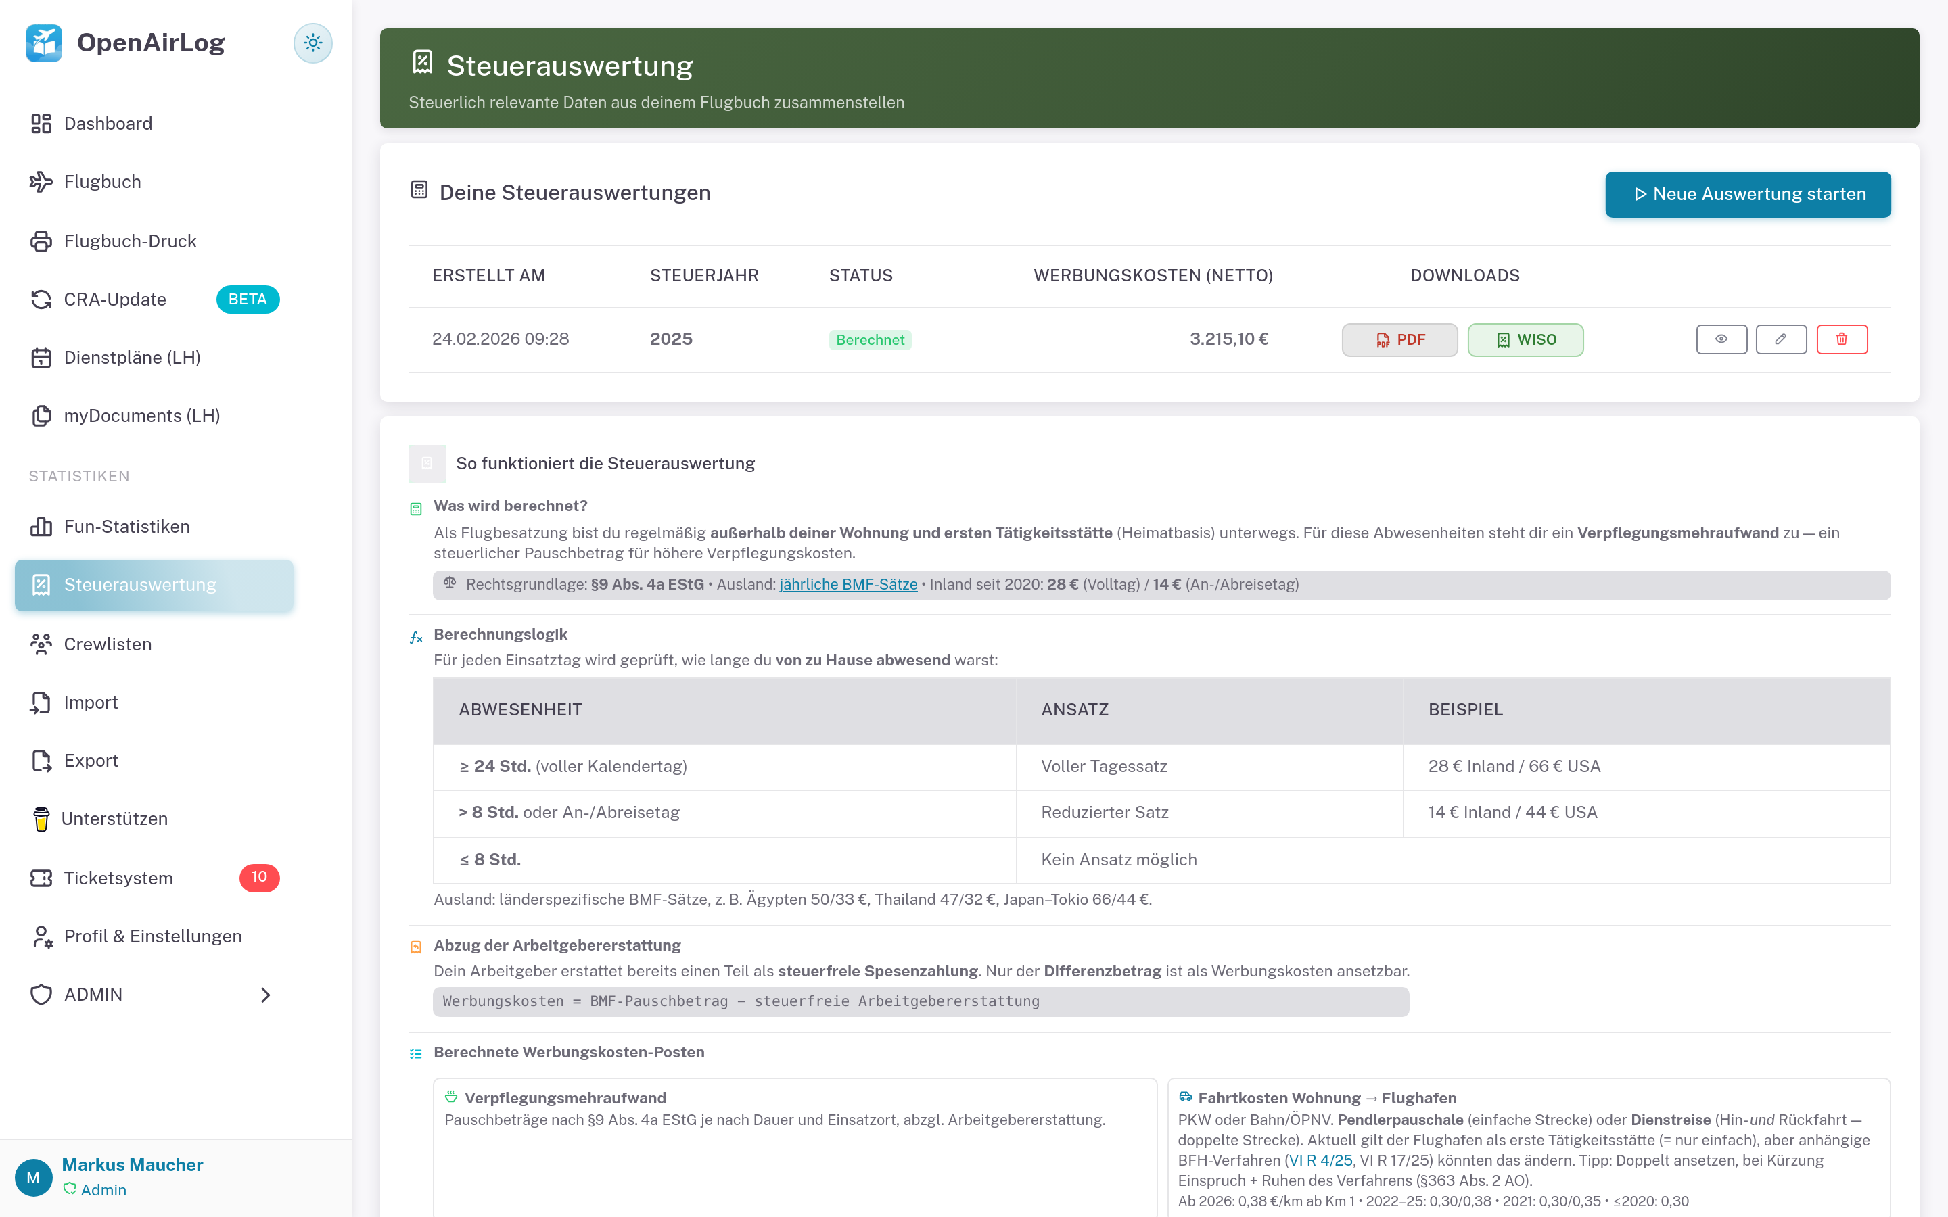This screenshot has width=1948, height=1217.
Task: Open the Flugbuch via its airplane icon
Action: 42,181
